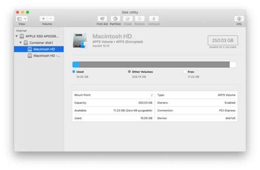Unmount the selected volume

pyautogui.click(x=154, y=19)
